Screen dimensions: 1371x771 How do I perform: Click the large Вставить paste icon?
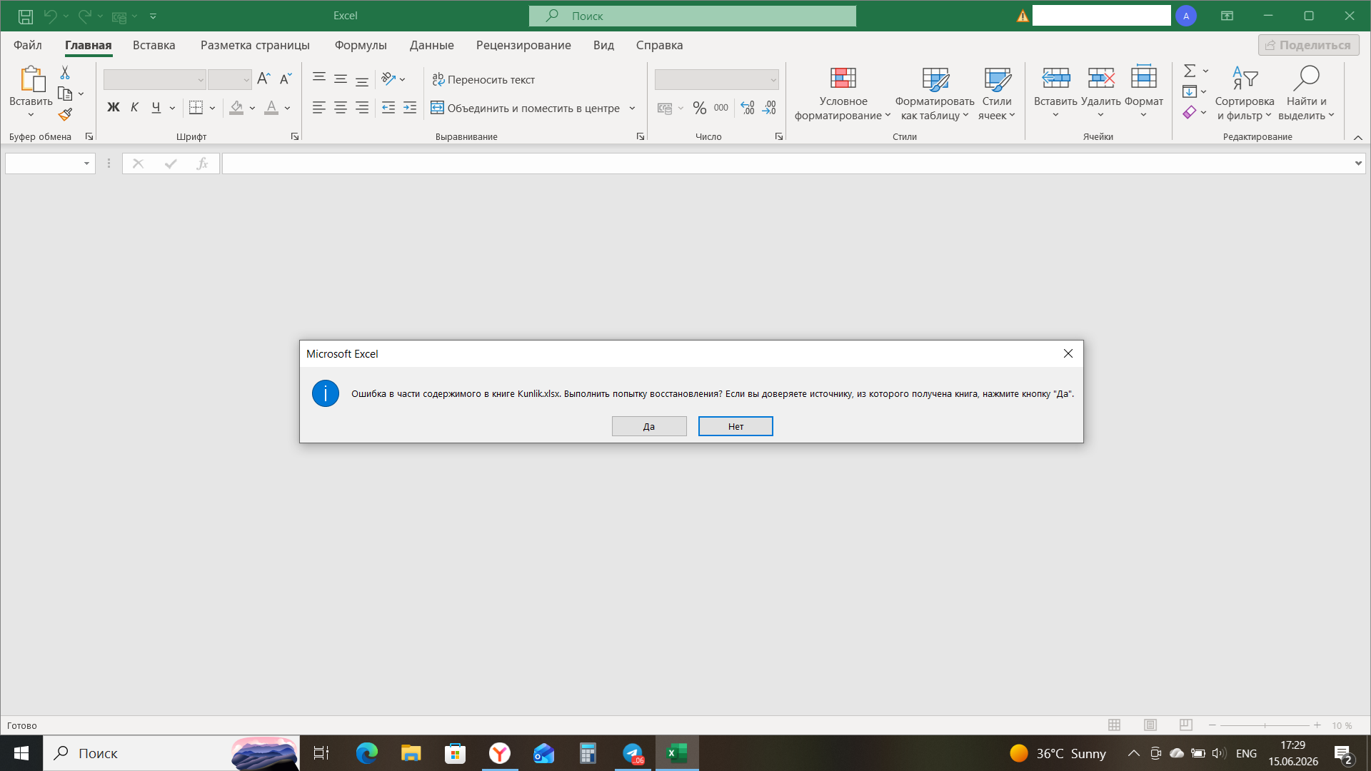pos(31,79)
